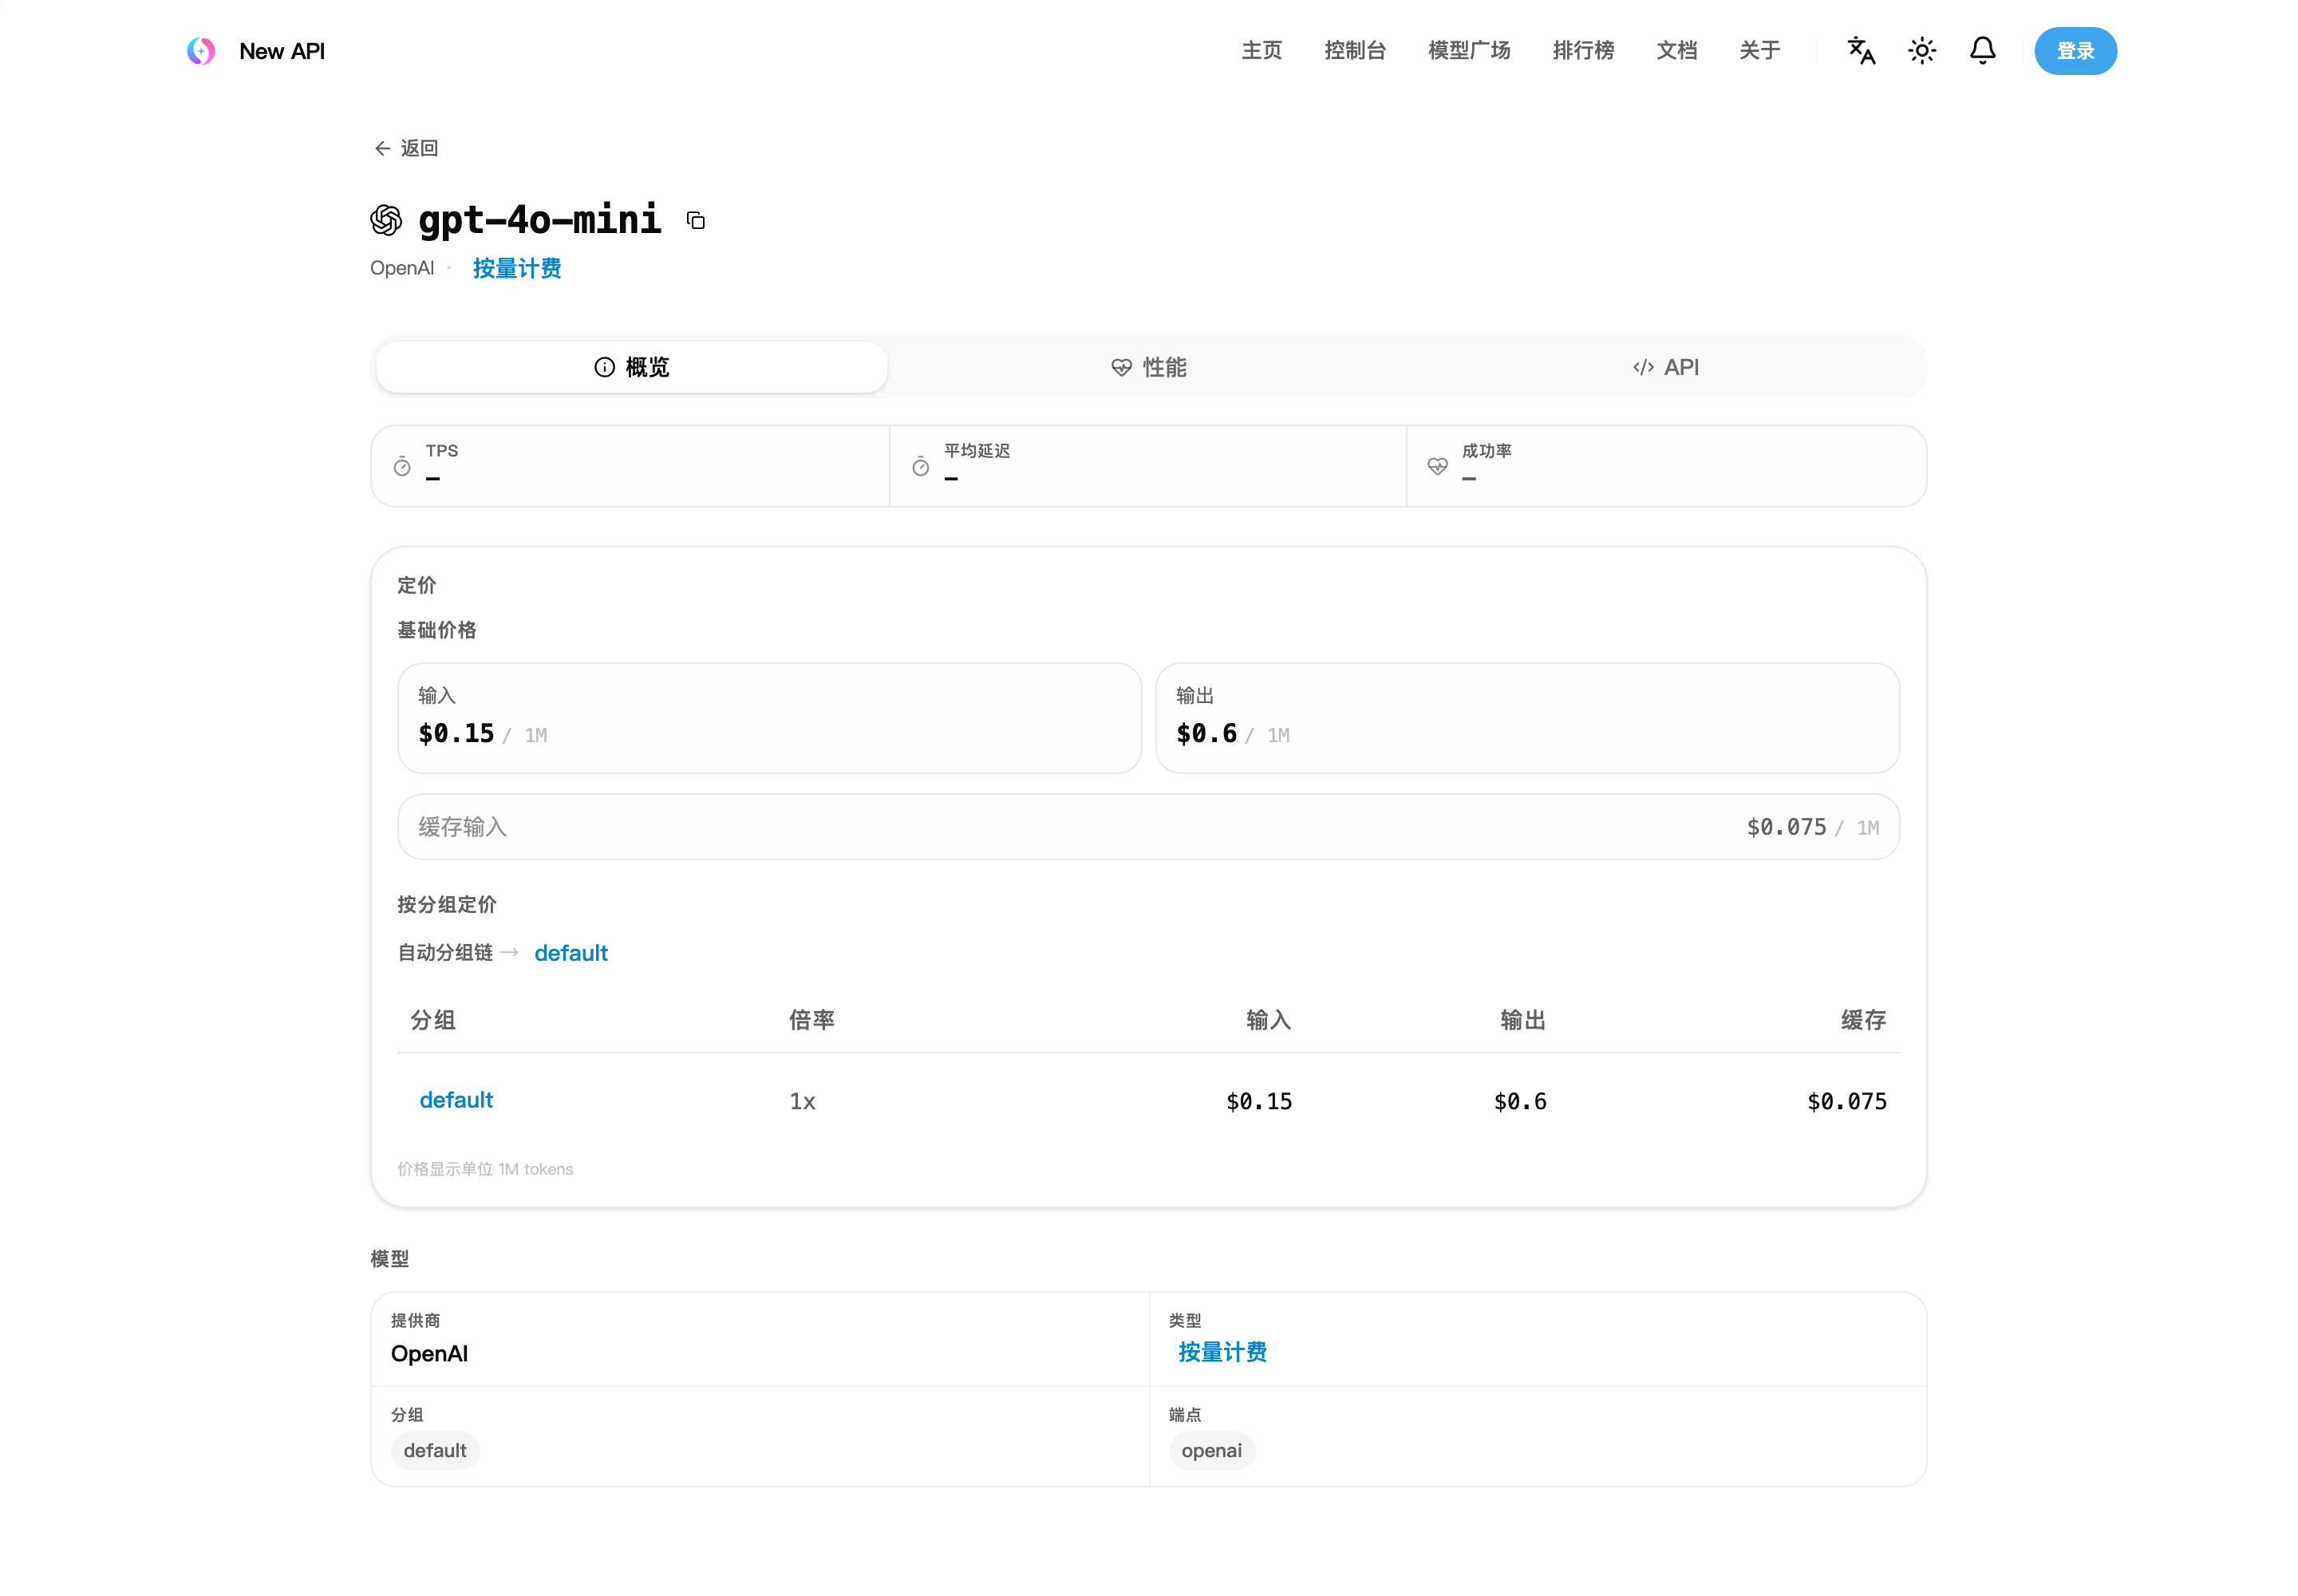Click the 输入 price card $0.15

point(769,718)
